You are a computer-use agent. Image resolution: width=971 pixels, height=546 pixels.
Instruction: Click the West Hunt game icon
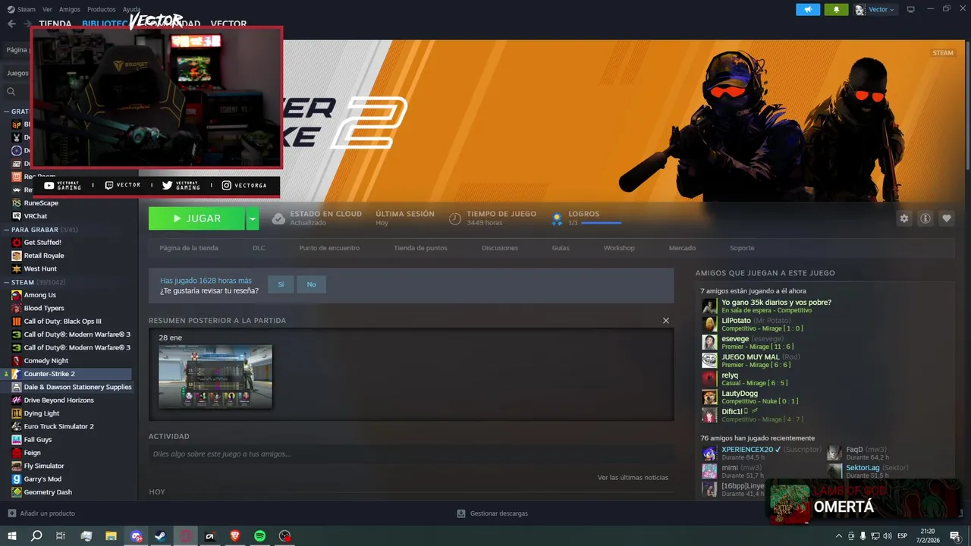click(x=17, y=268)
